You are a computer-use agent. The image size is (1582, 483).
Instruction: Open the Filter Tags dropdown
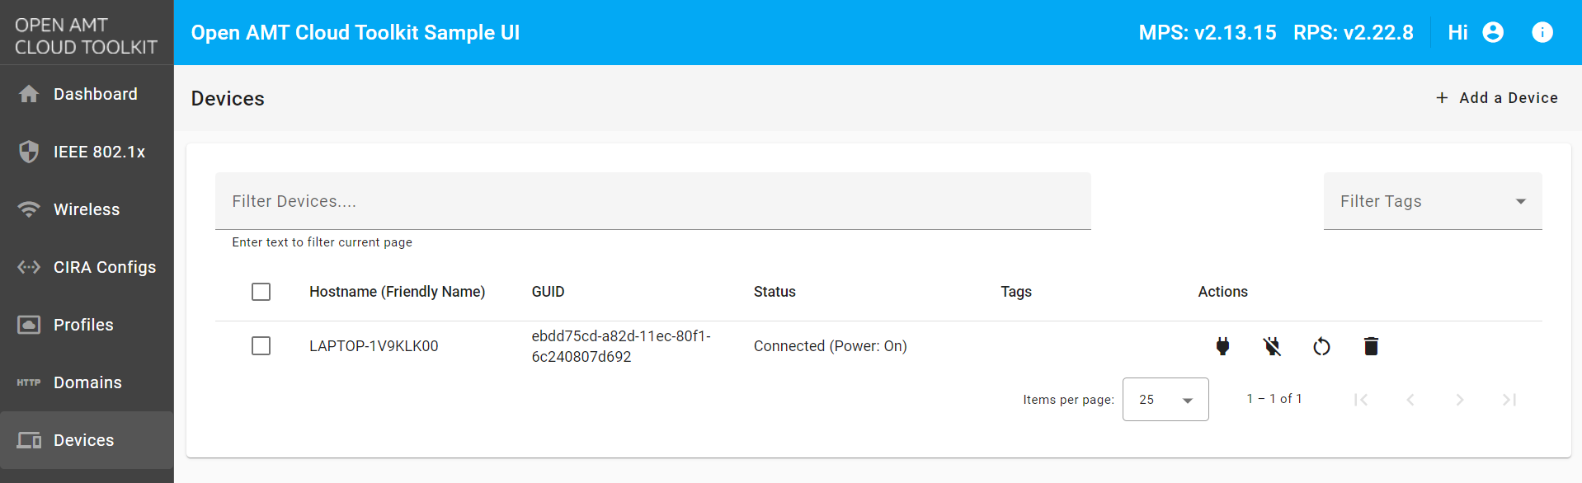(1432, 201)
